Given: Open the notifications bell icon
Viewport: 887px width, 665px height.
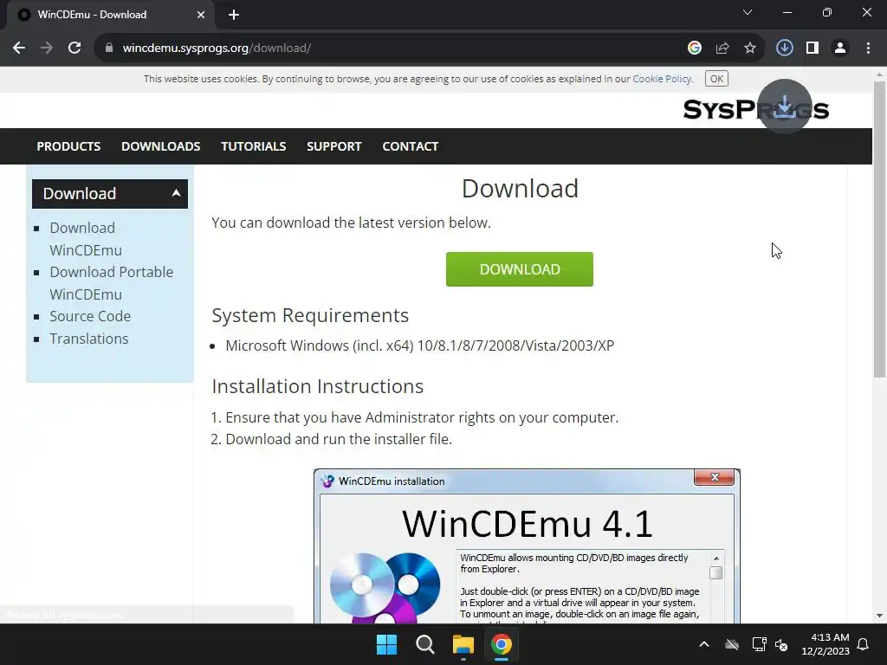Looking at the screenshot, I should click(x=864, y=644).
